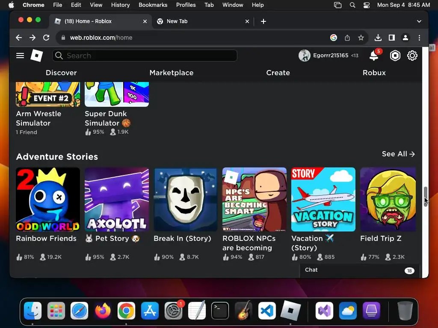This screenshot has width=438, height=328.
Task: Open the Break In (Story) thumbnail
Action: click(x=186, y=199)
